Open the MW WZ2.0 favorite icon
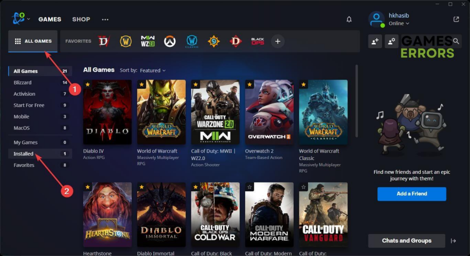The height and width of the screenshot is (256, 470). [148, 41]
